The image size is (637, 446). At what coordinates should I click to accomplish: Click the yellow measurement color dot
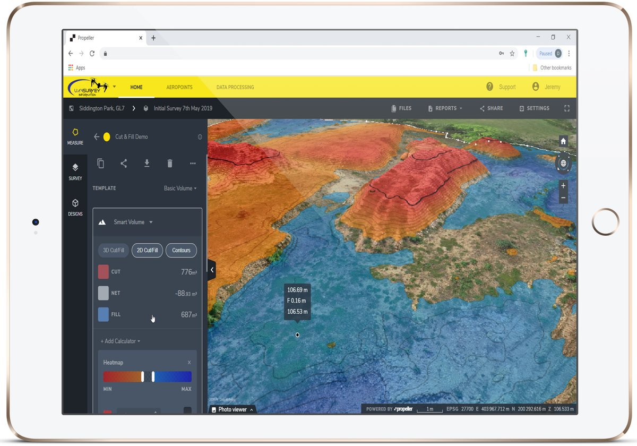tap(107, 137)
